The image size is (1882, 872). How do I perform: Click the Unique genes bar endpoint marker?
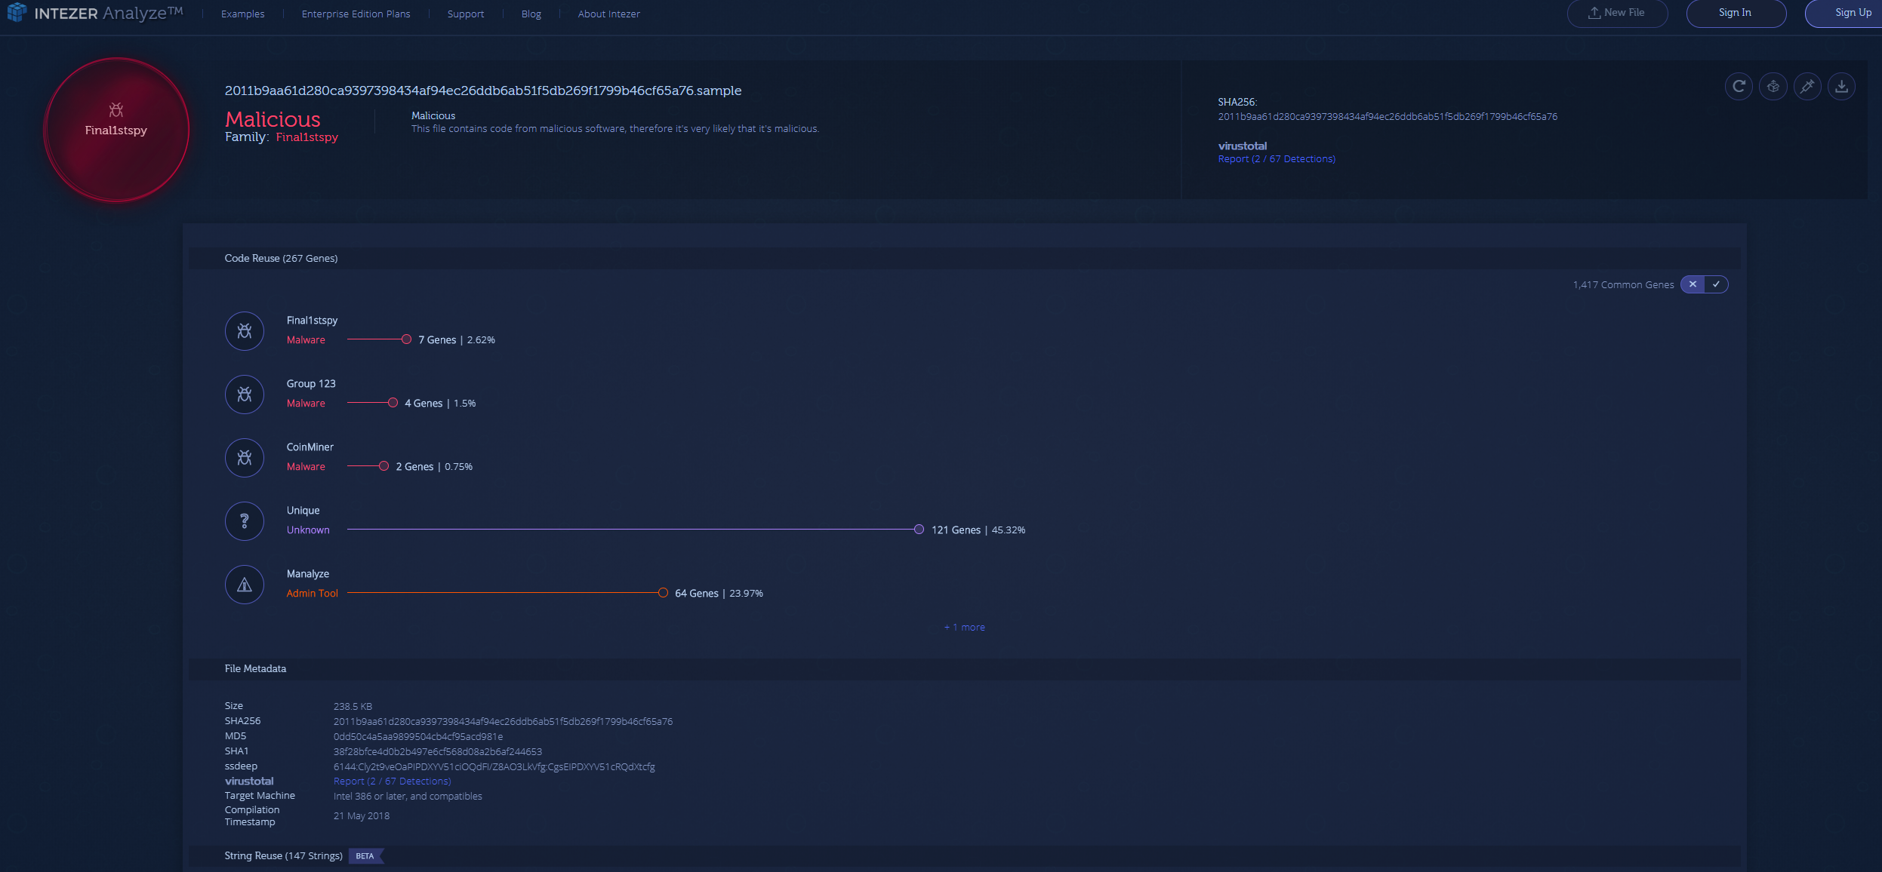(918, 530)
